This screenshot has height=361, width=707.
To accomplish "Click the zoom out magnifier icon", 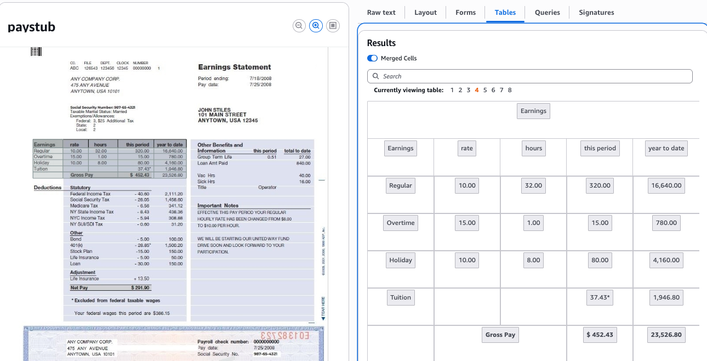I will pyautogui.click(x=299, y=26).
